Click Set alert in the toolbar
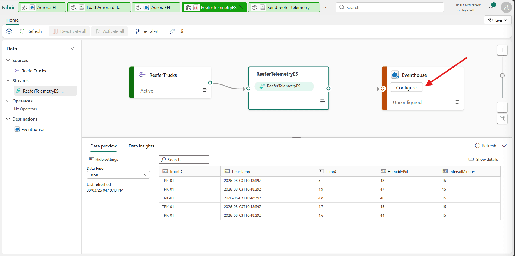The image size is (515, 256). [x=147, y=31]
